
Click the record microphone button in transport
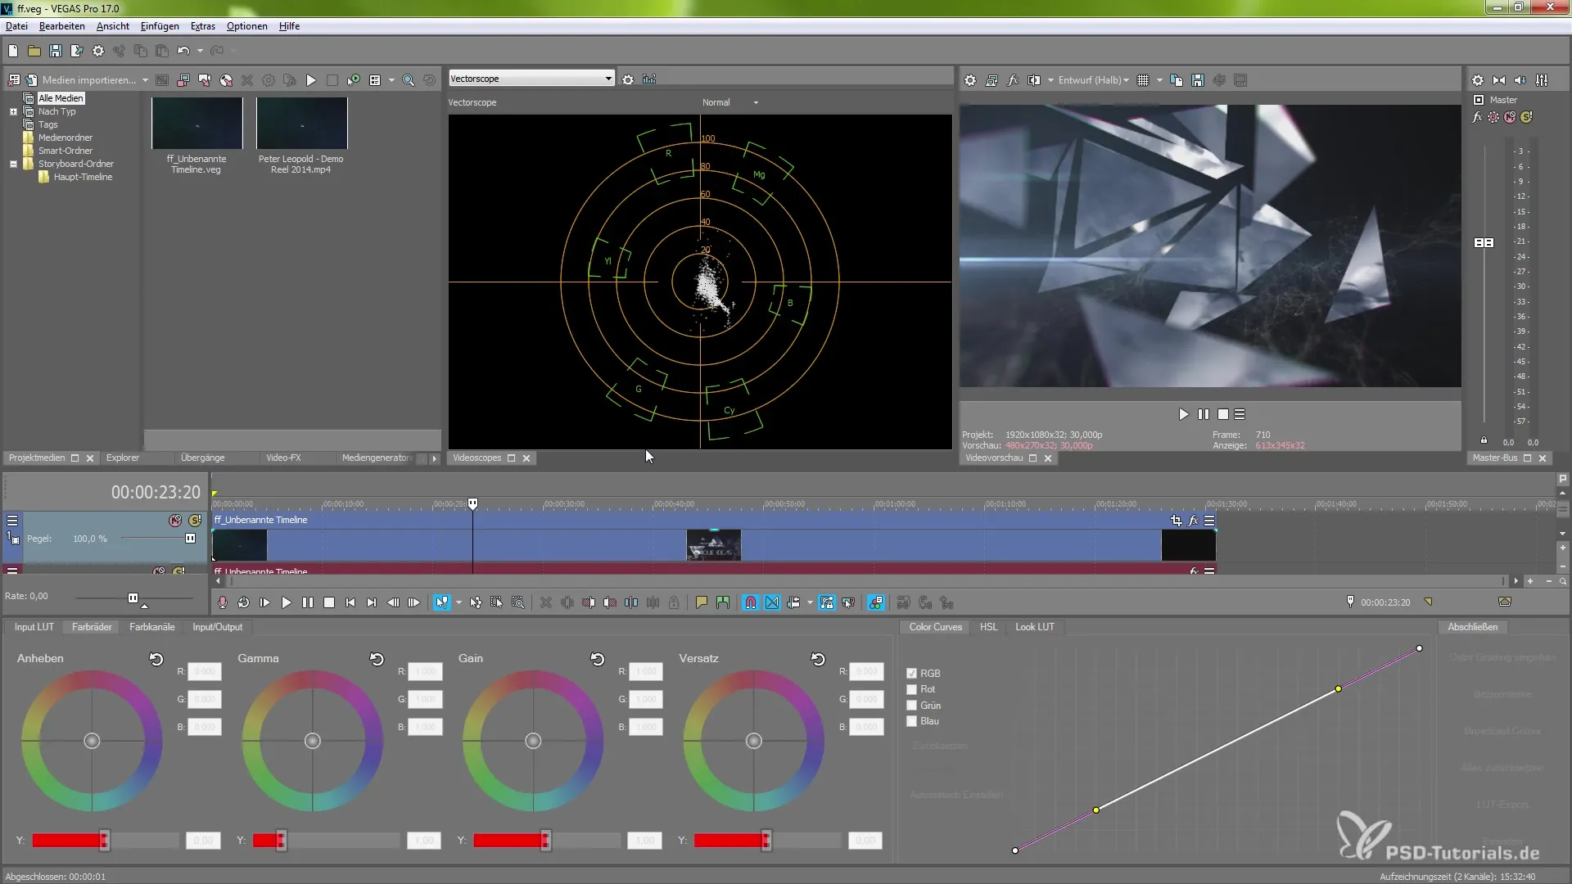point(222,602)
